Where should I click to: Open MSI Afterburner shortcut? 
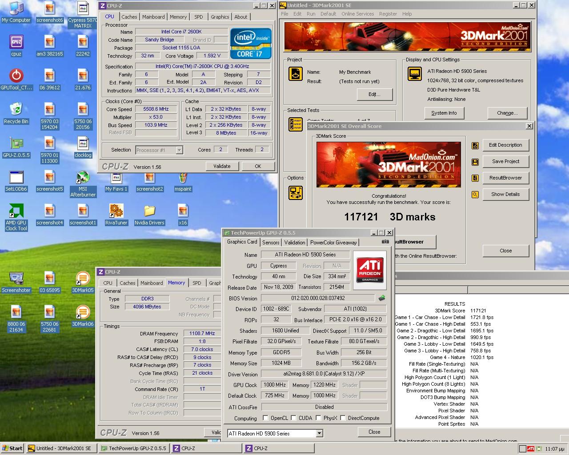(x=83, y=184)
